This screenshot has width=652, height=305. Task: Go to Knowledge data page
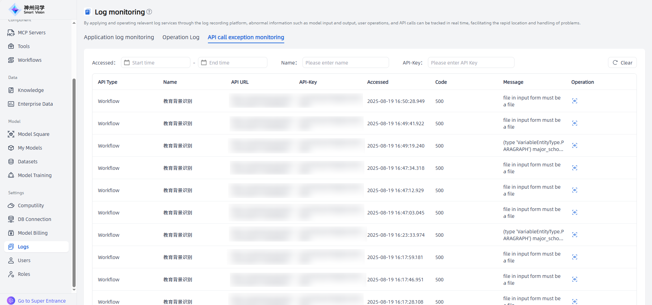31,90
